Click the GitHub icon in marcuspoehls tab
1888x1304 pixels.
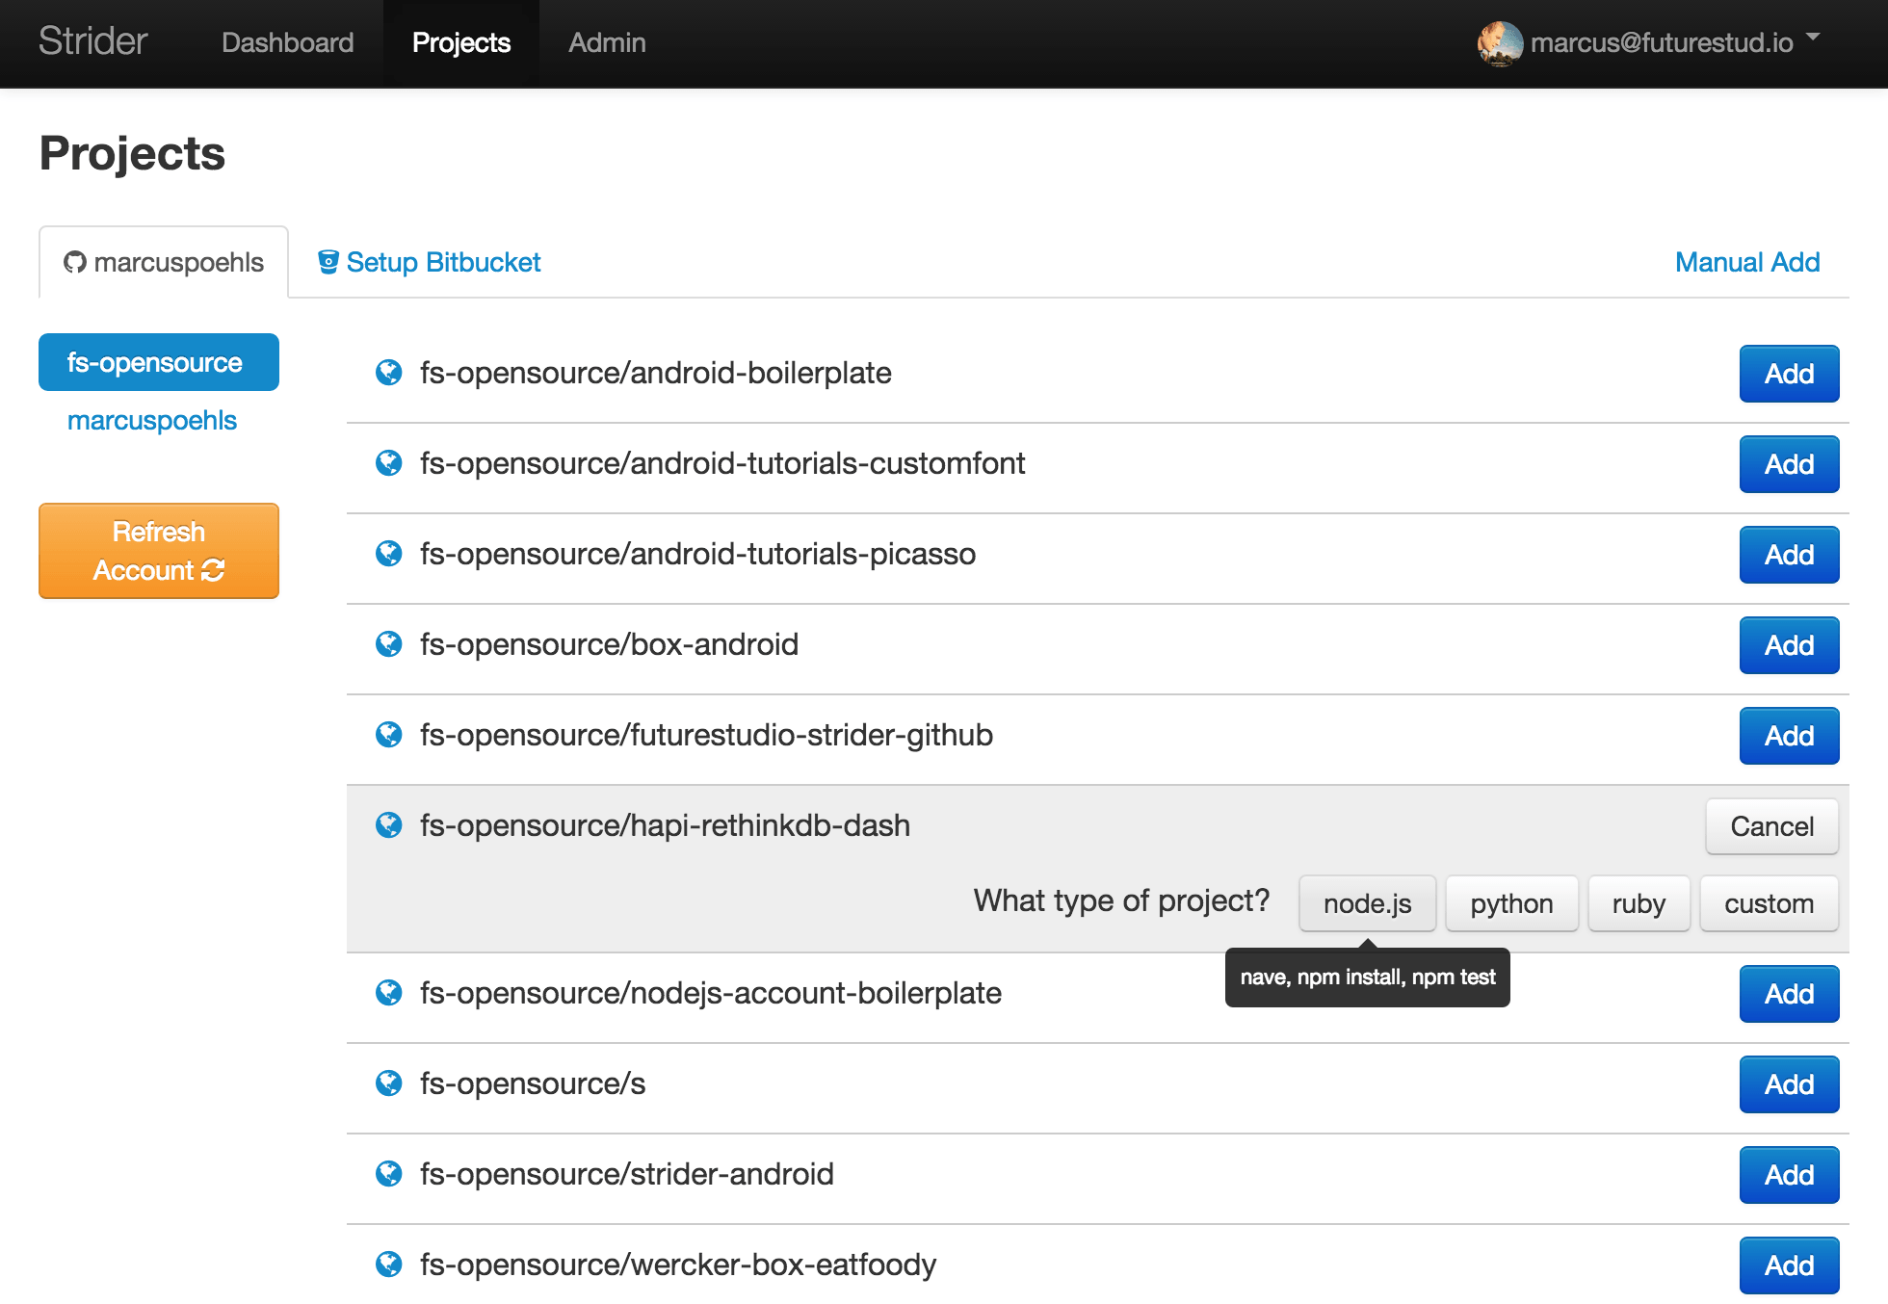click(75, 262)
